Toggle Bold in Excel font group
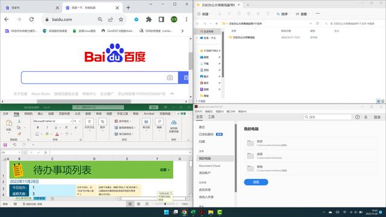 [x=37, y=127]
